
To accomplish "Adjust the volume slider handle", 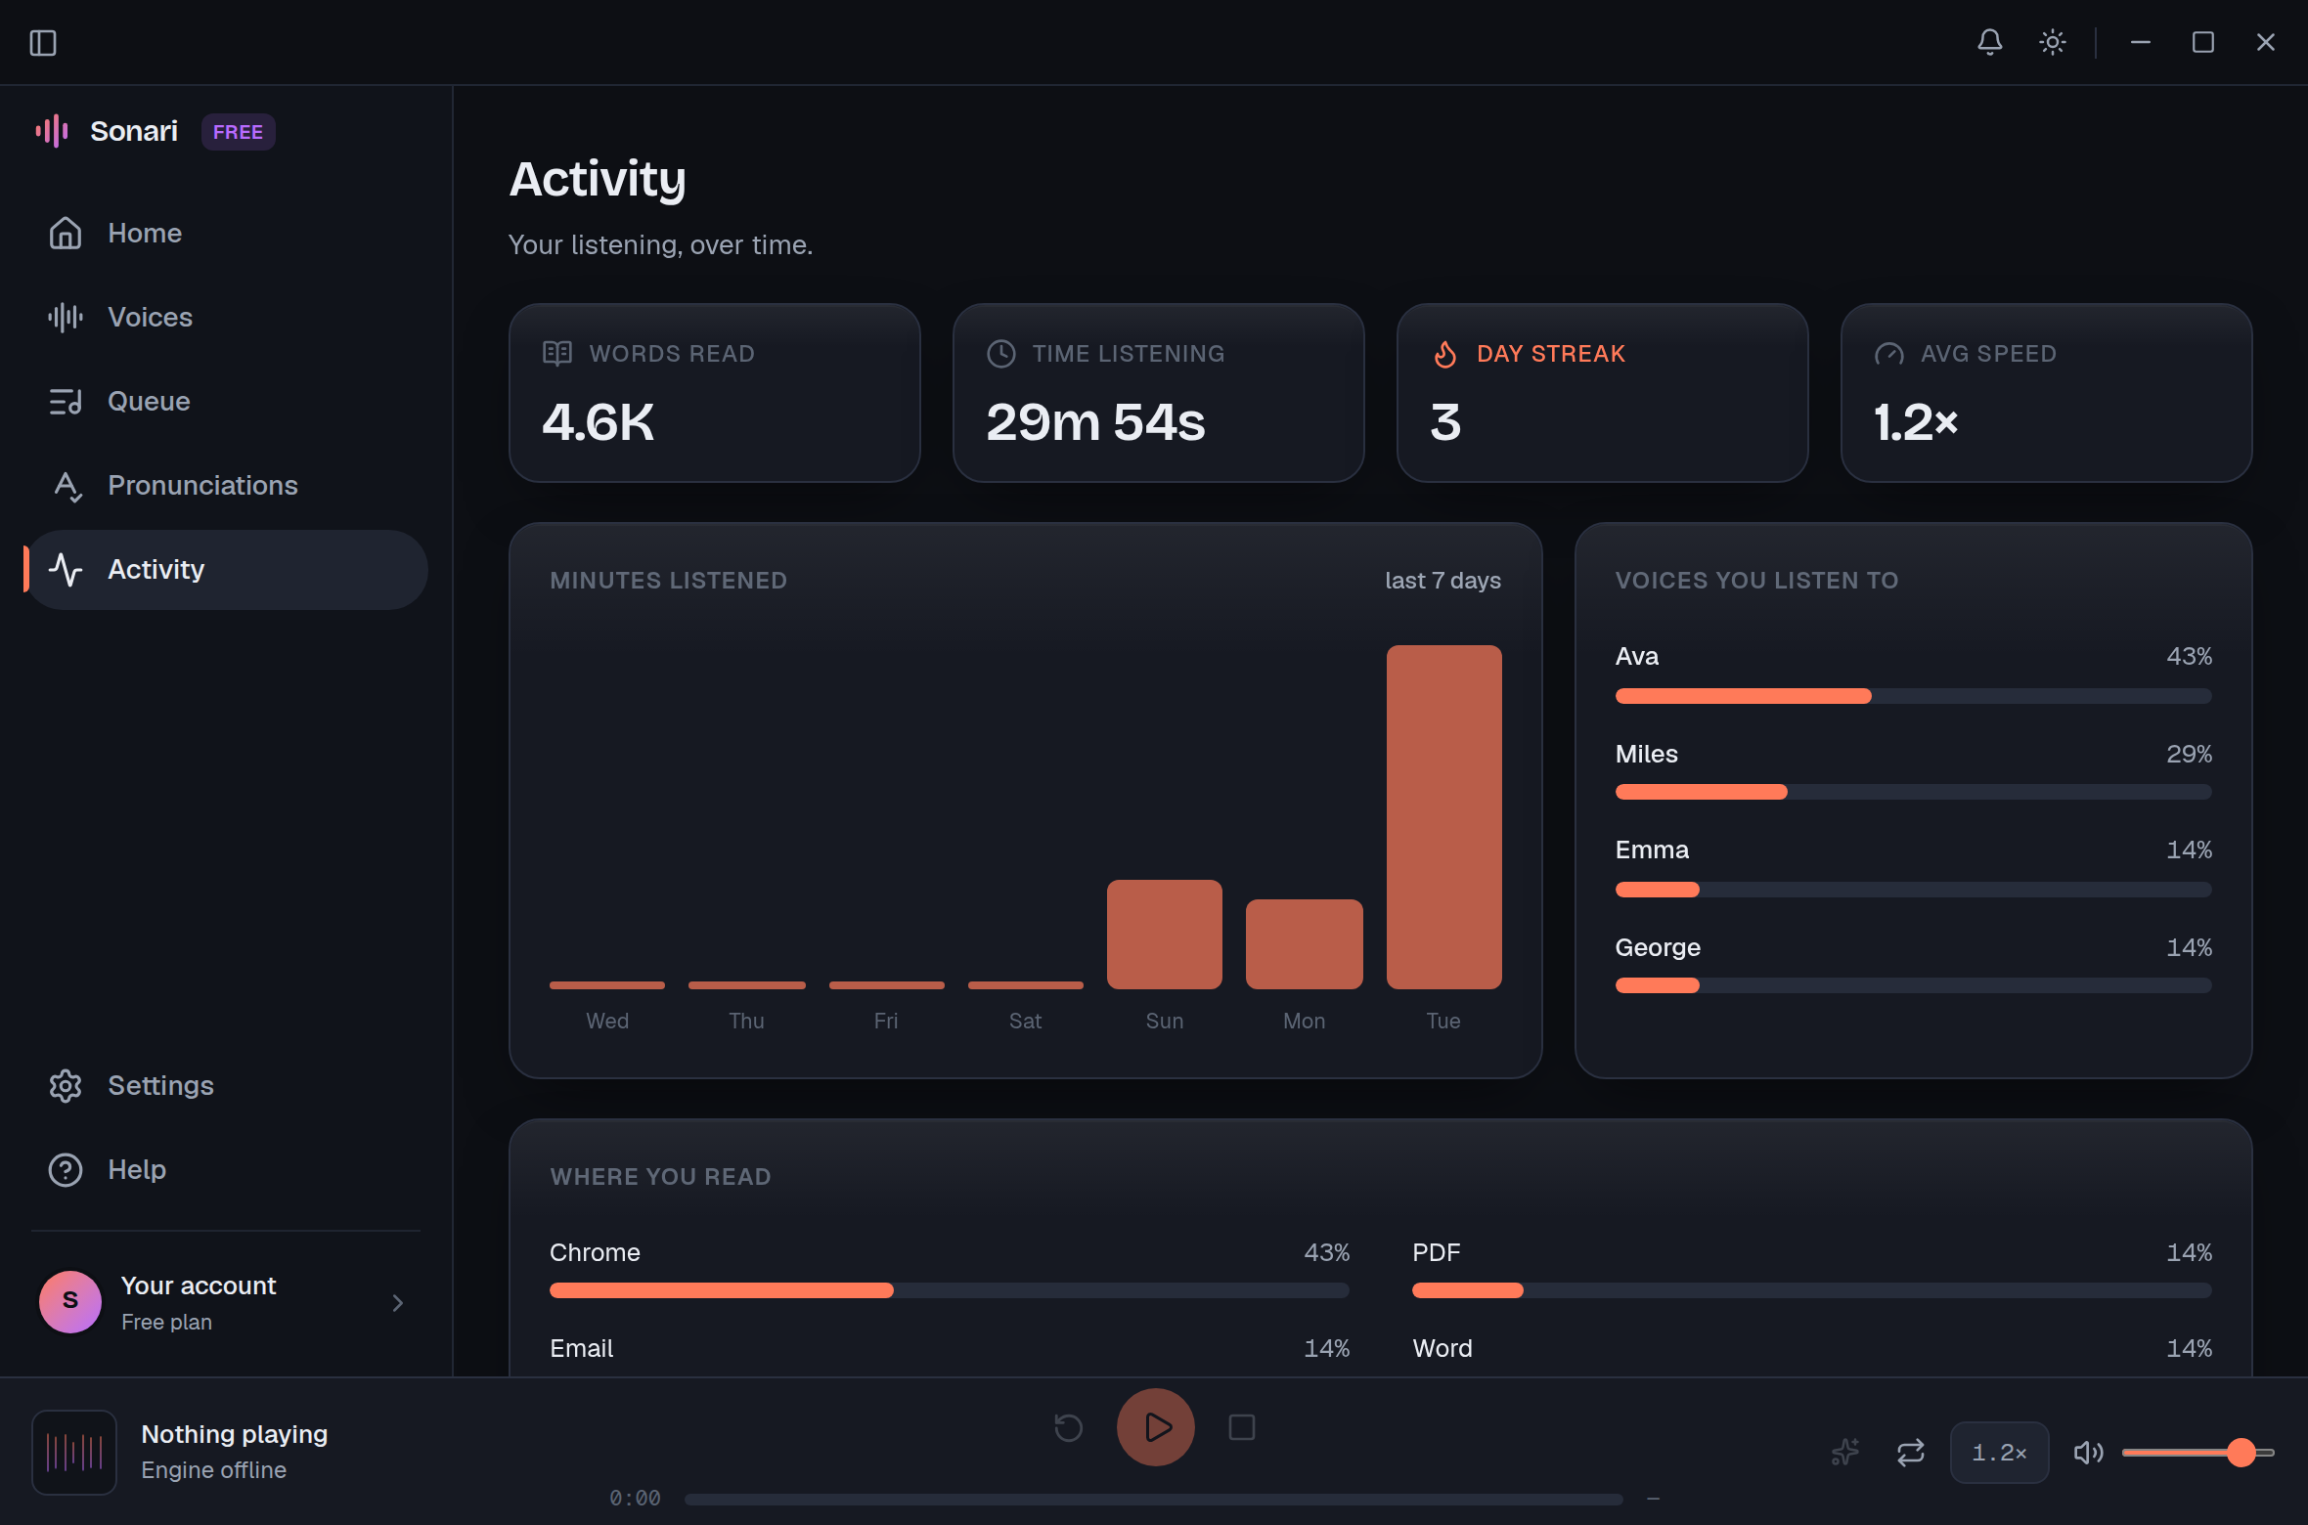I will pos(2241,1452).
